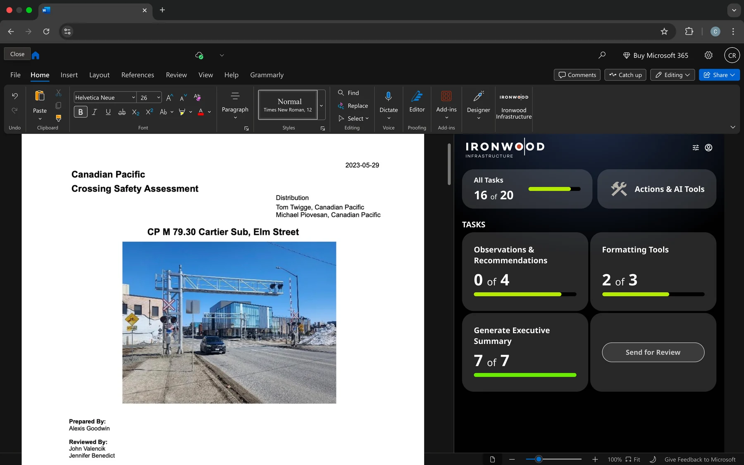Click Buy Microsoft 365
744x465 pixels.
(656, 55)
